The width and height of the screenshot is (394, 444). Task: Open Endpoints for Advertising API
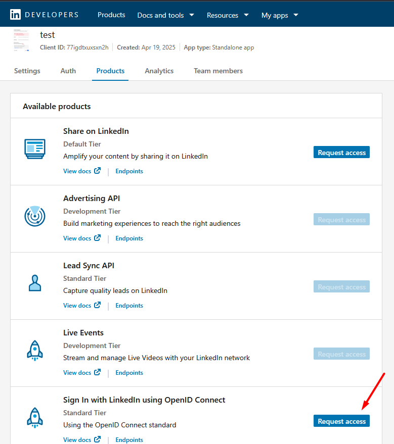pos(129,238)
